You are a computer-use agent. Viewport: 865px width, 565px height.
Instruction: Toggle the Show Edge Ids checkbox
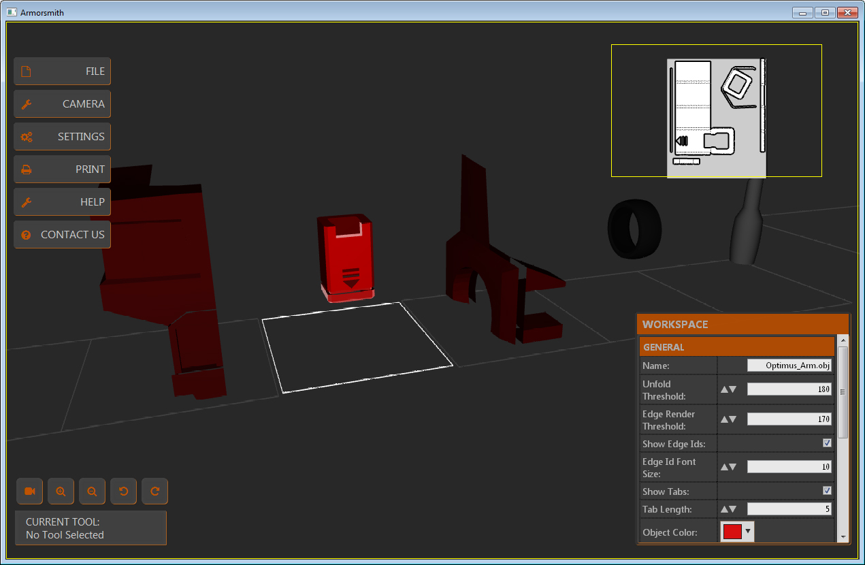[x=827, y=443]
